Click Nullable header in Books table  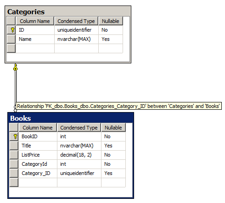click(113, 128)
